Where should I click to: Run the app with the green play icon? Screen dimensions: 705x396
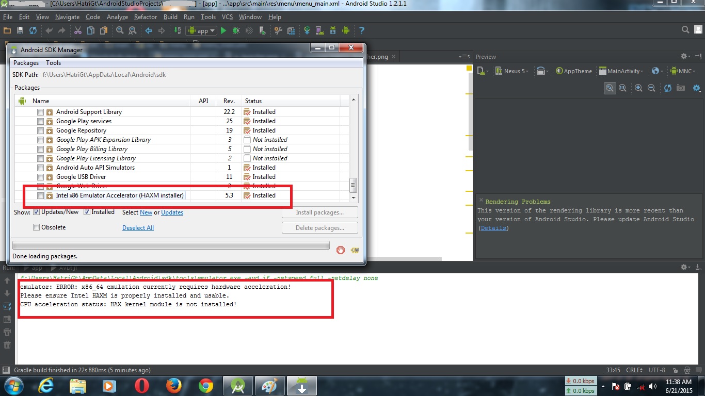(223, 31)
